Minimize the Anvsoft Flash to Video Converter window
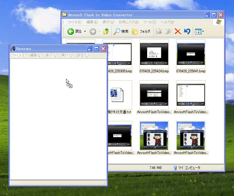This screenshot has height=196, width=234. [207, 15]
